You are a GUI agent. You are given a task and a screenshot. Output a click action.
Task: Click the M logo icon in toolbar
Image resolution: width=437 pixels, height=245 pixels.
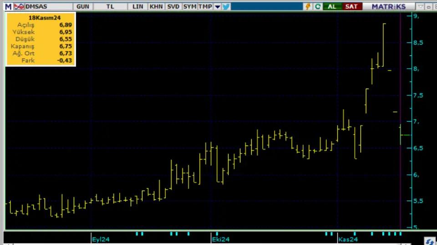click(x=8, y=6)
